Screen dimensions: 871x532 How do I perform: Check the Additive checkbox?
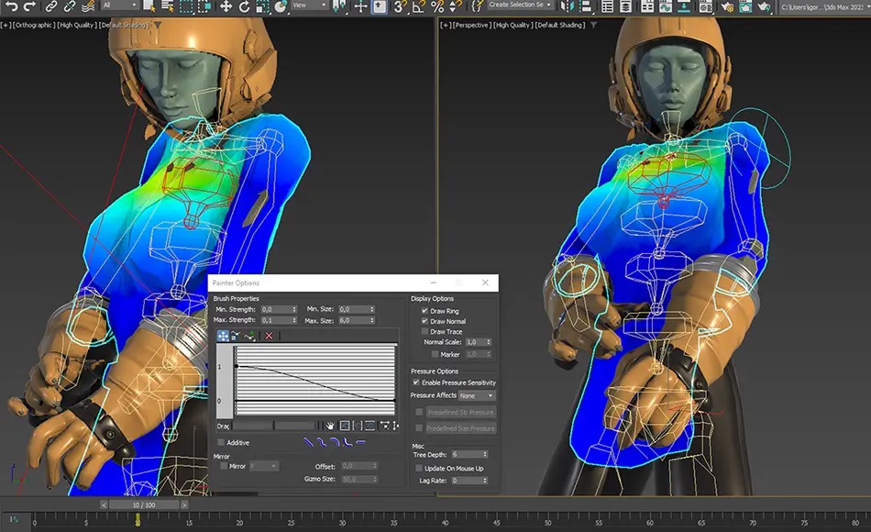(x=221, y=442)
